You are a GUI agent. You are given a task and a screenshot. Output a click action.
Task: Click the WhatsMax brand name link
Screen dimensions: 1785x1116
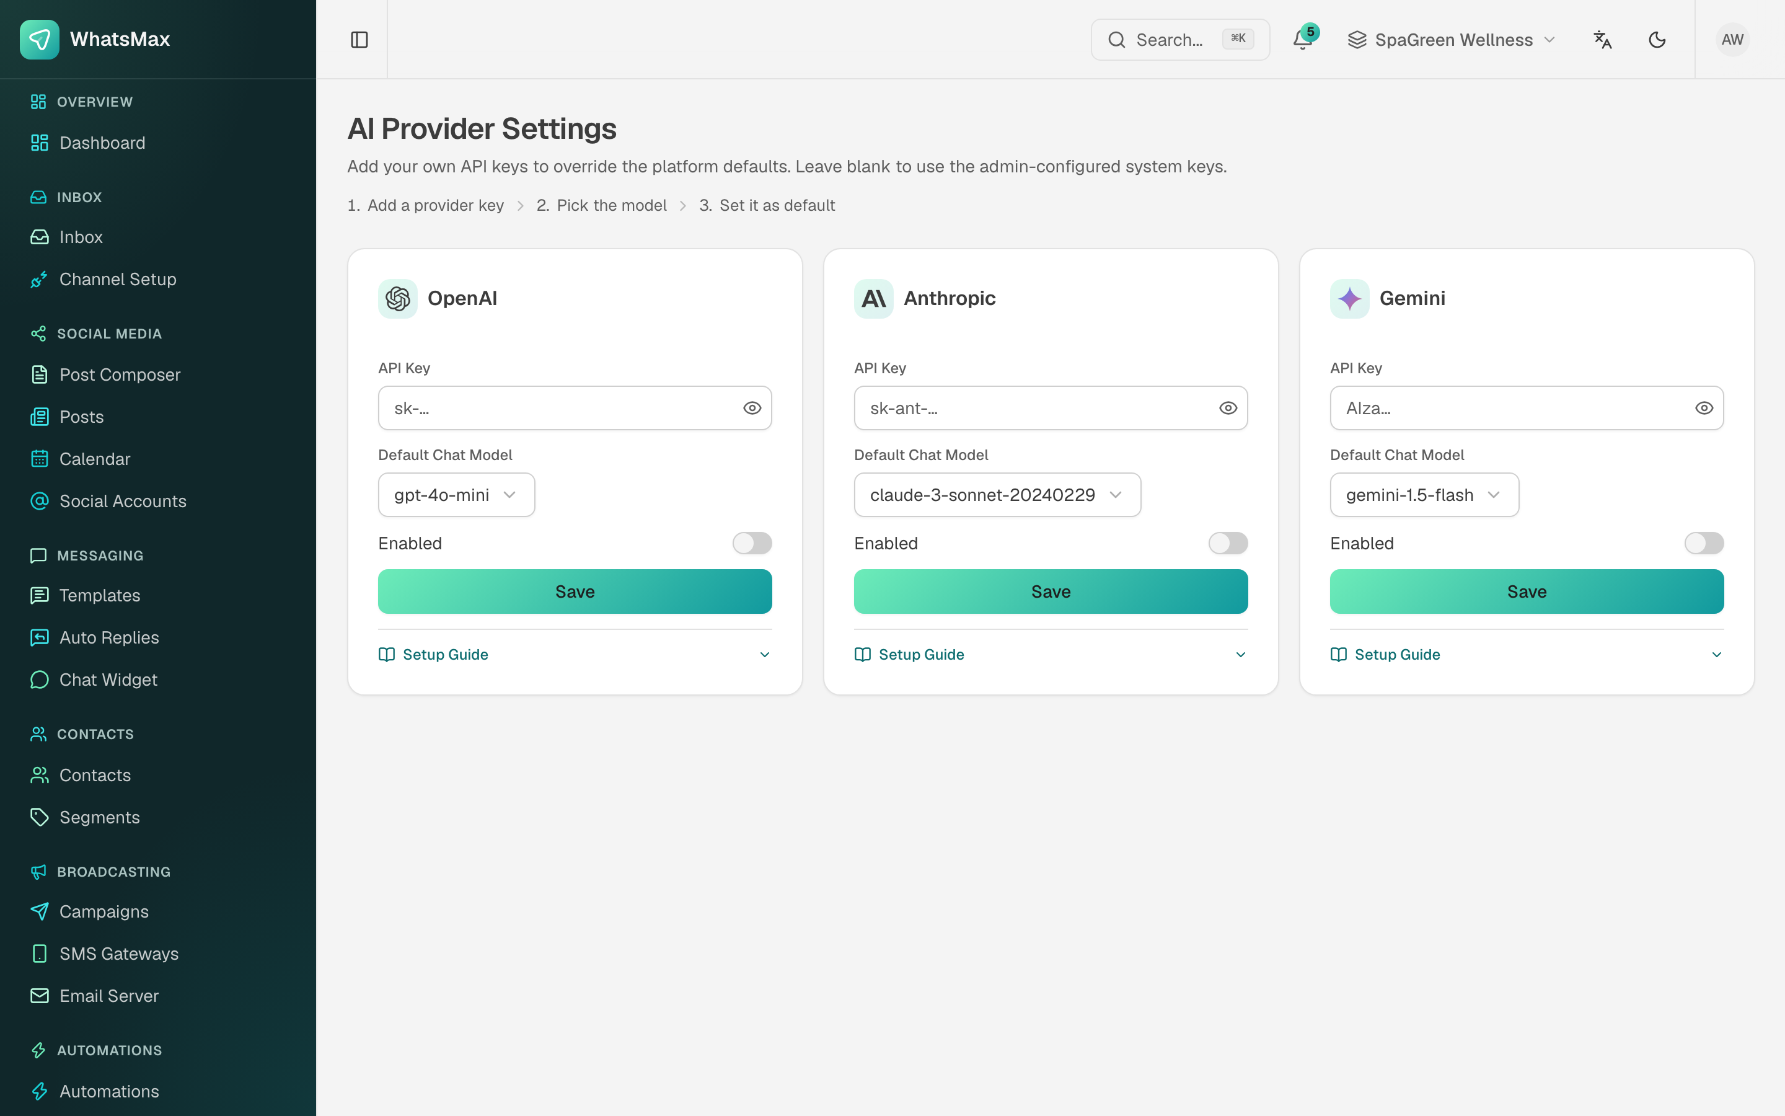pyautogui.click(x=120, y=39)
